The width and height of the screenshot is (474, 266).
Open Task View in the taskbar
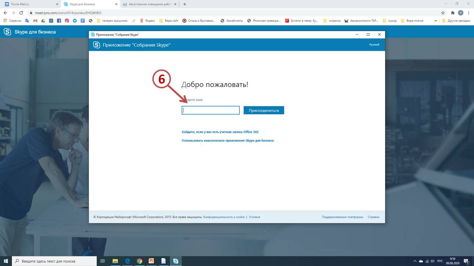pyautogui.click(x=102, y=261)
